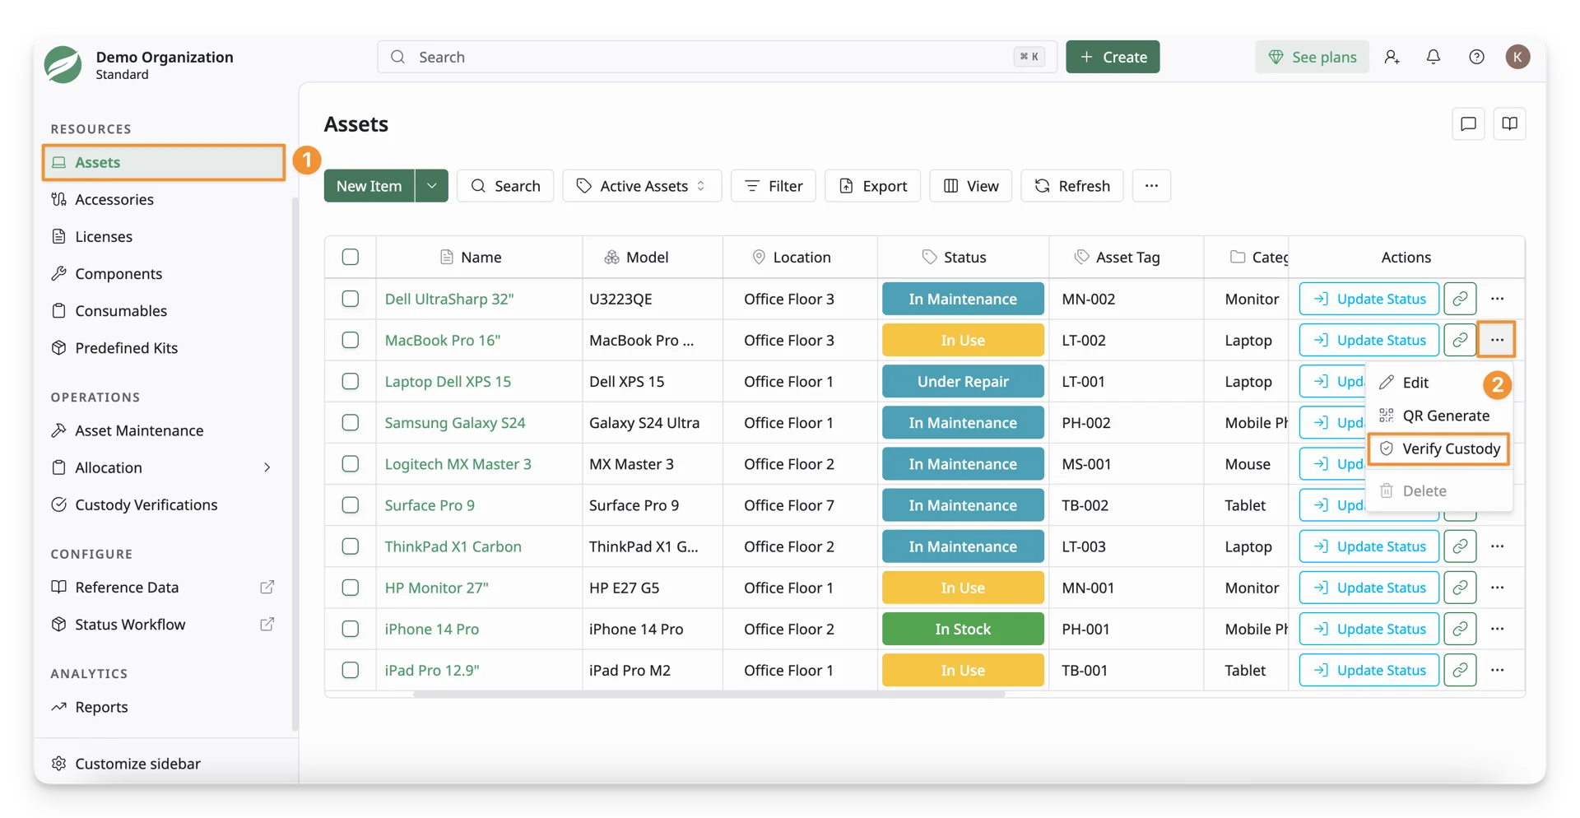Screen dimensions: 1580x818
Task: Open more actions for HP Monitor 27"
Action: [x=1497, y=588]
